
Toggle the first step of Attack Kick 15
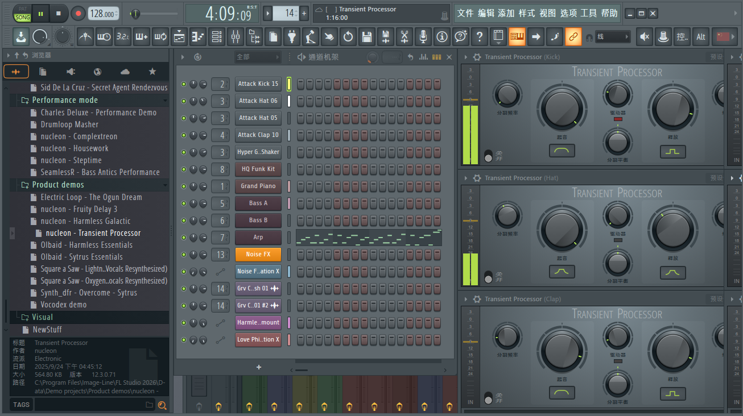point(300,84)
